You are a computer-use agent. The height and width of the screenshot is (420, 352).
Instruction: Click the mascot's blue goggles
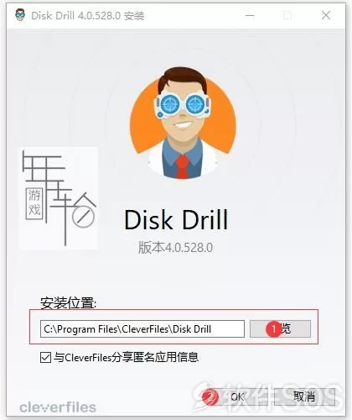pos(183,106)
